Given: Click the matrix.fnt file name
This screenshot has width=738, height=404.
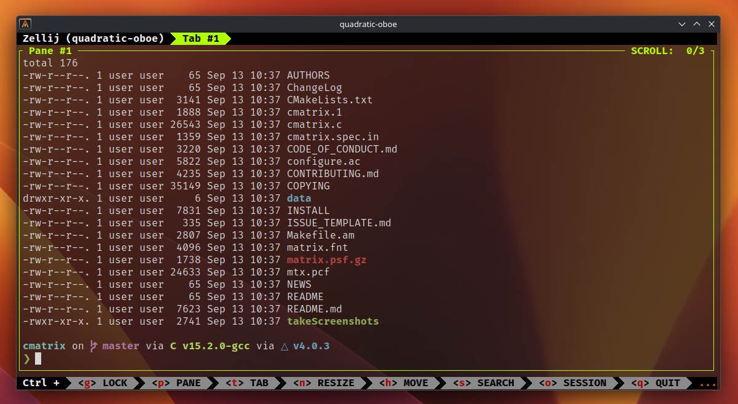Looking at the screenshot, I should [318, 248].
